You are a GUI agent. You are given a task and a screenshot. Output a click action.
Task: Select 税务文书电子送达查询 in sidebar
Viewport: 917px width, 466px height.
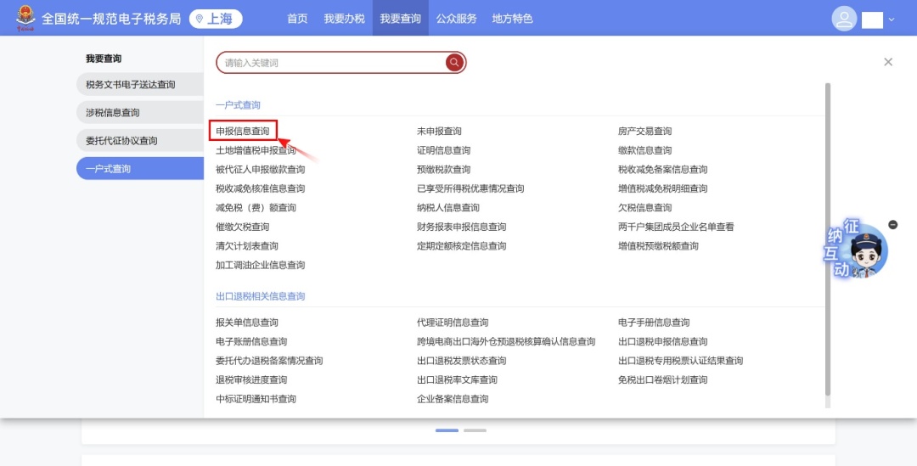tap(131, 85)
